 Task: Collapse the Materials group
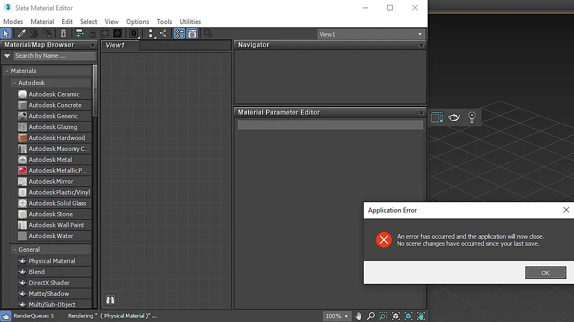point(7,71)
